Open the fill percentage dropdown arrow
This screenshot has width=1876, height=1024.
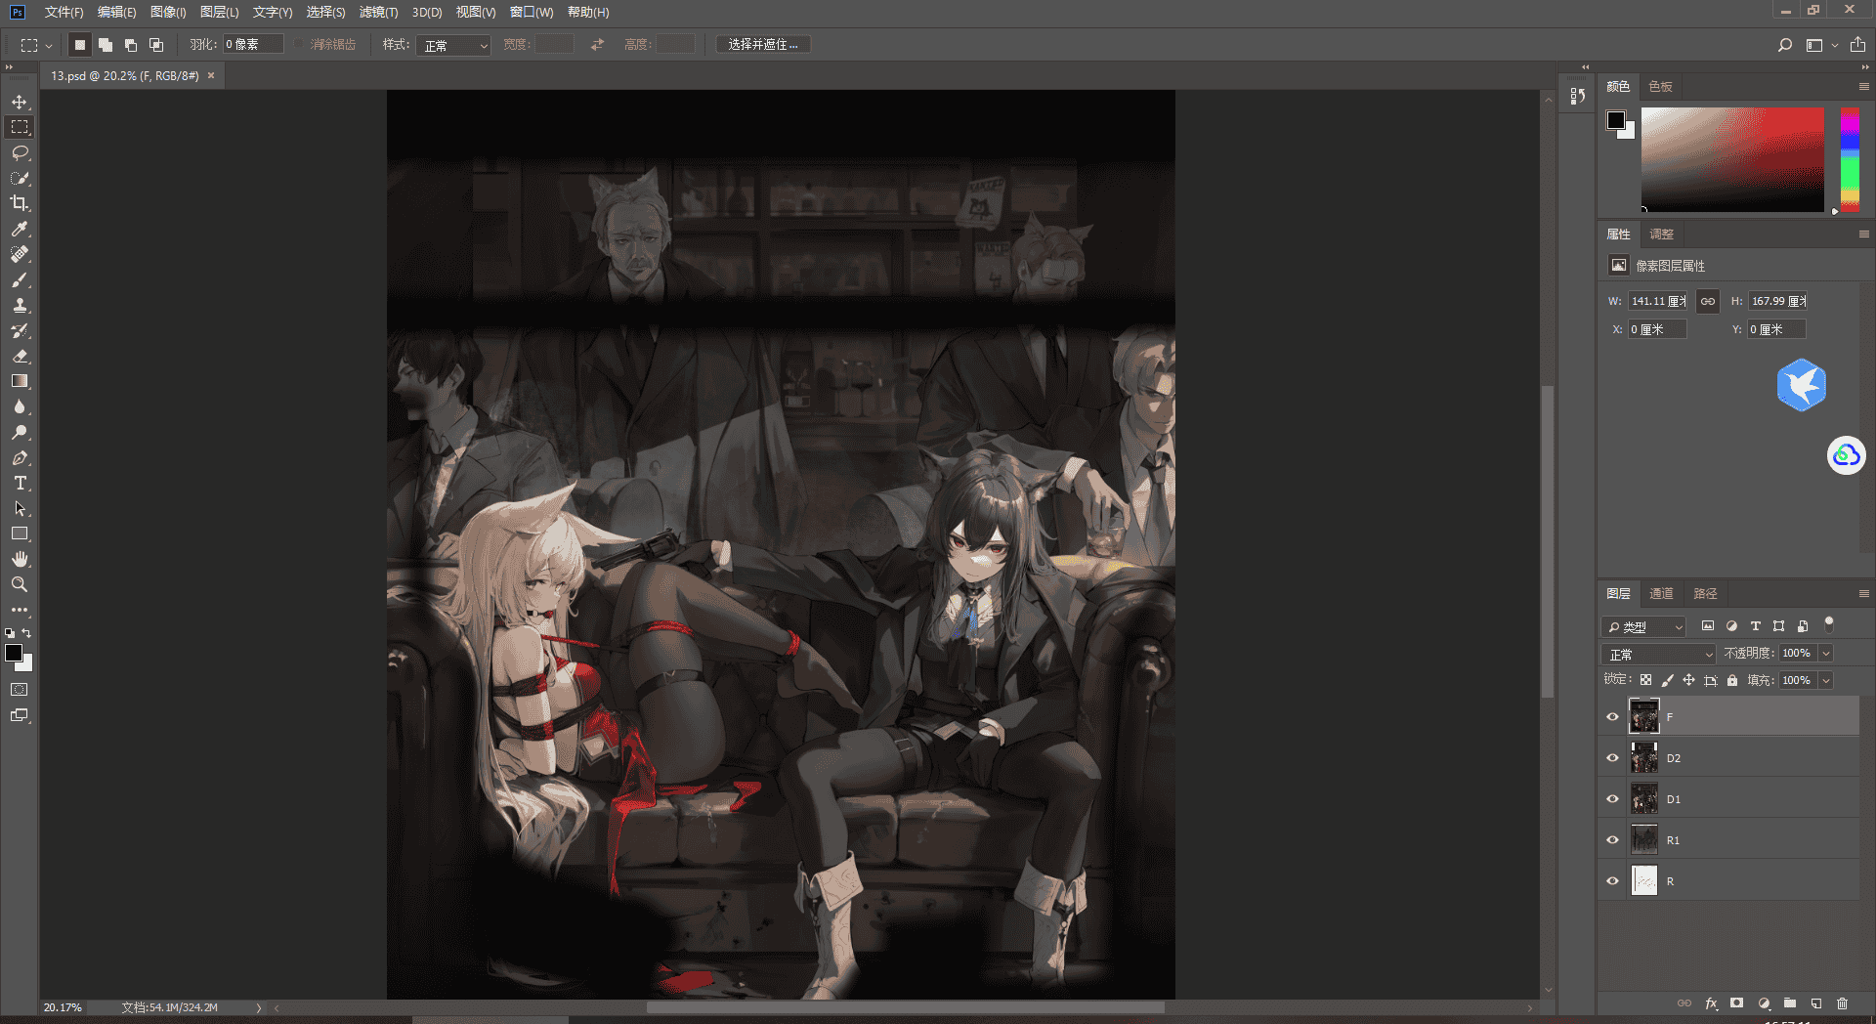coord(1825,680)
